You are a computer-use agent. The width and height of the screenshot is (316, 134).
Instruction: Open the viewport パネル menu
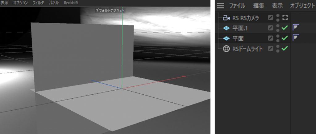[54, 3]
